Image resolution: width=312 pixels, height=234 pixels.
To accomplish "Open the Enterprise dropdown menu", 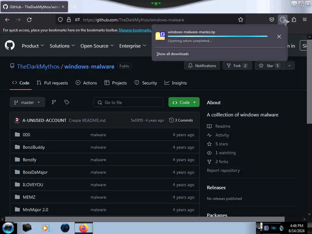I will point(133,46).
